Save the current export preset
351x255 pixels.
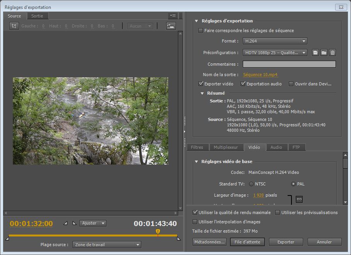[x=315, y=53]
